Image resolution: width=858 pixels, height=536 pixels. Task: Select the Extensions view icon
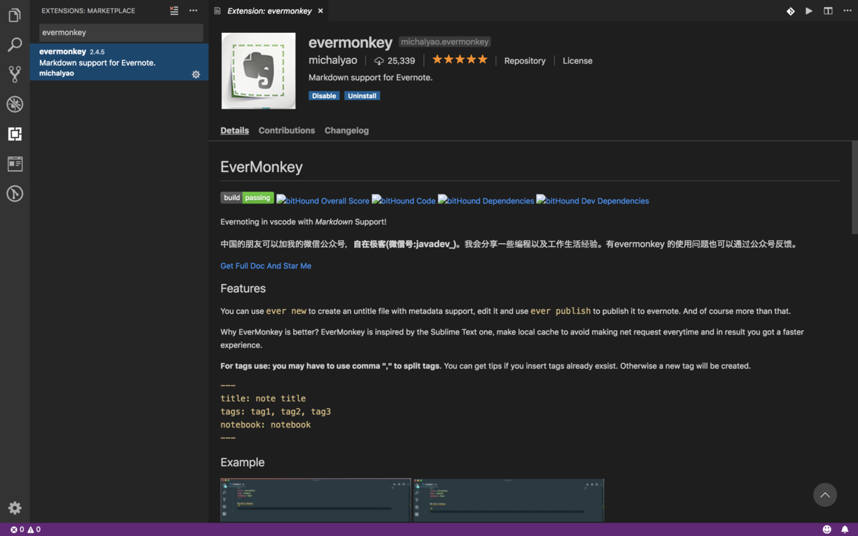(x=14, y=134)
